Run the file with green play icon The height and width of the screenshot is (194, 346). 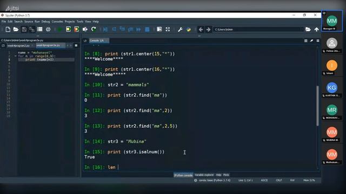60,29
